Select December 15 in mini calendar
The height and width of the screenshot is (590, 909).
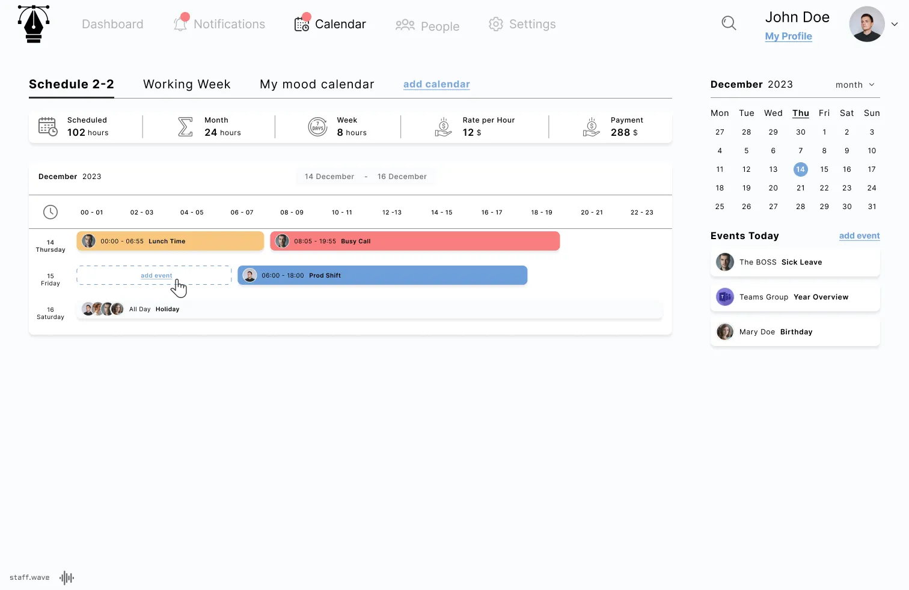[824, 169]
